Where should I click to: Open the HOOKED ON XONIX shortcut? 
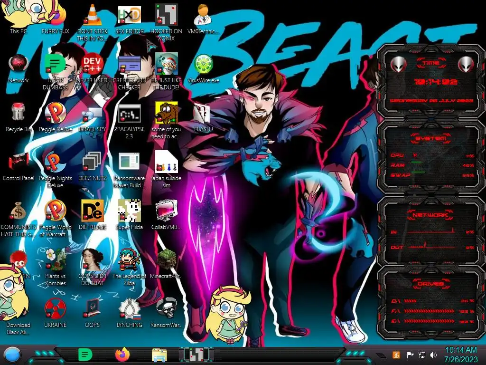coord(166,22)
